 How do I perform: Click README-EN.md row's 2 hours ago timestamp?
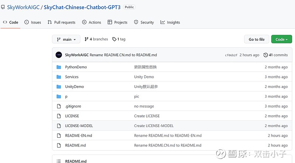tap(278, 135)
